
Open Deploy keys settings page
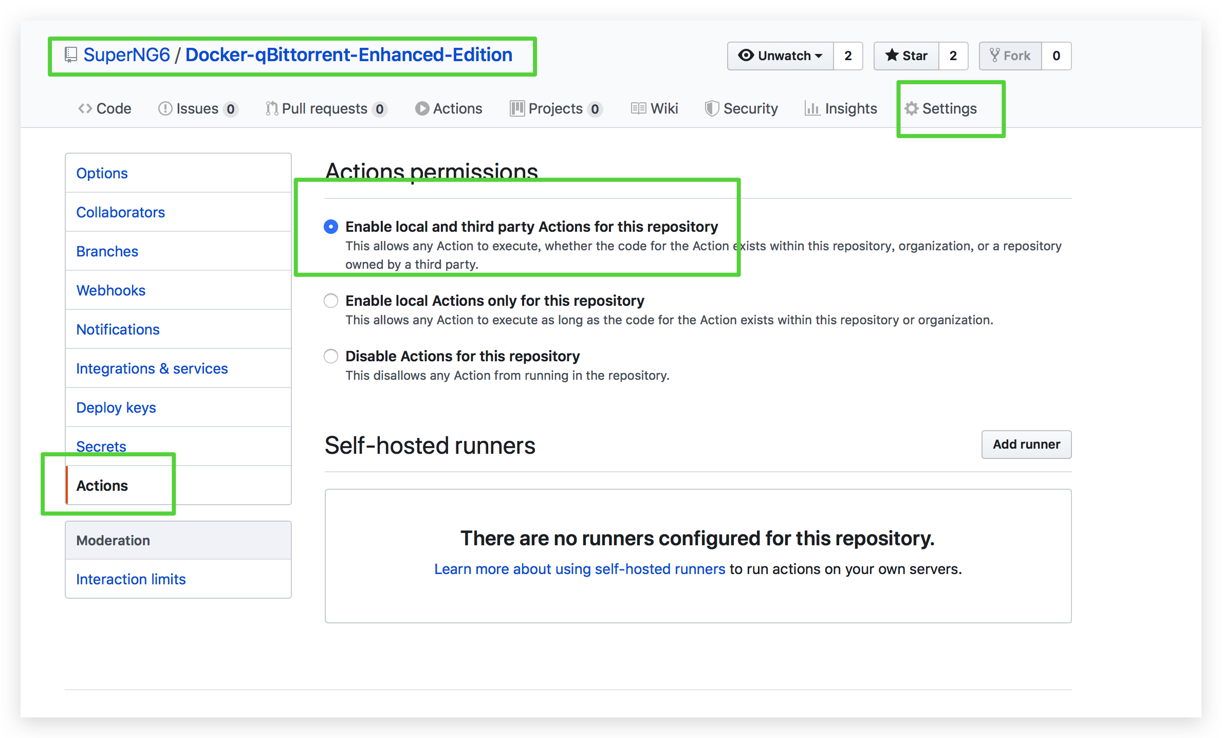[116, 408]
